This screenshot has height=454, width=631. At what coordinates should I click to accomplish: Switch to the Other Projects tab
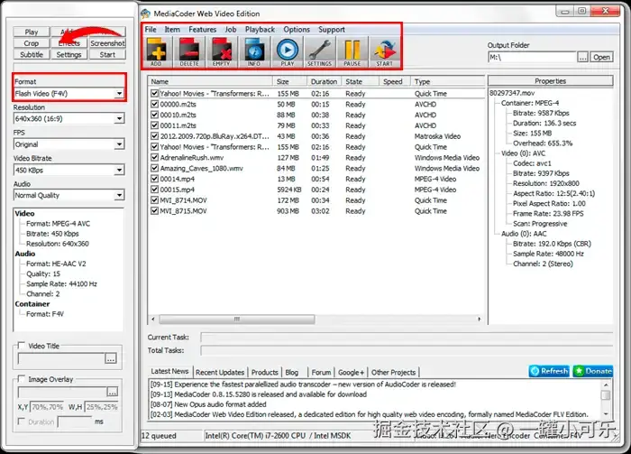pos(393,372)
